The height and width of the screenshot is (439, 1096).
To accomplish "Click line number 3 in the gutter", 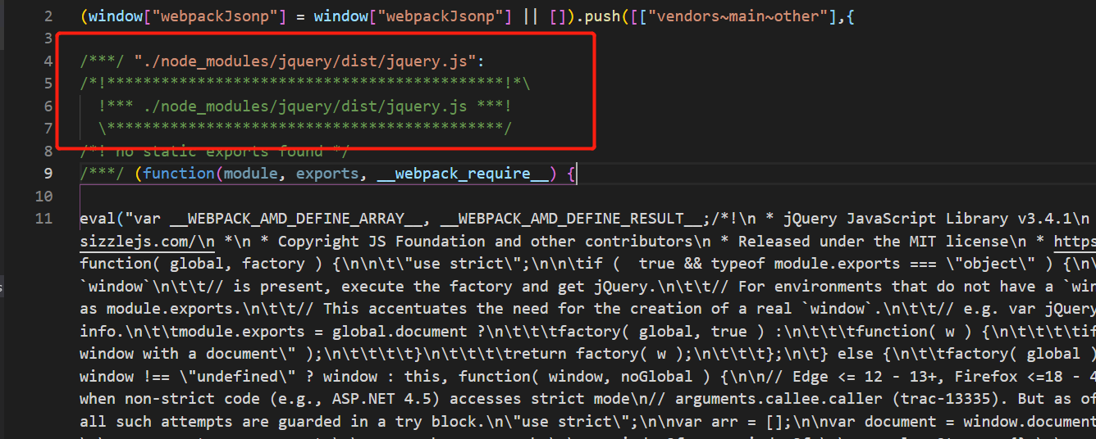I will (x=48, y=38).
